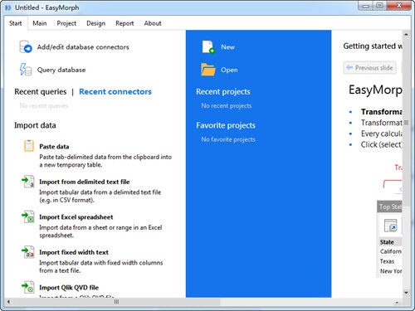Image resolution: width=415 pixels, height=311 pixels.
Task: Open the Main tab
Action: tap(40, 23)
